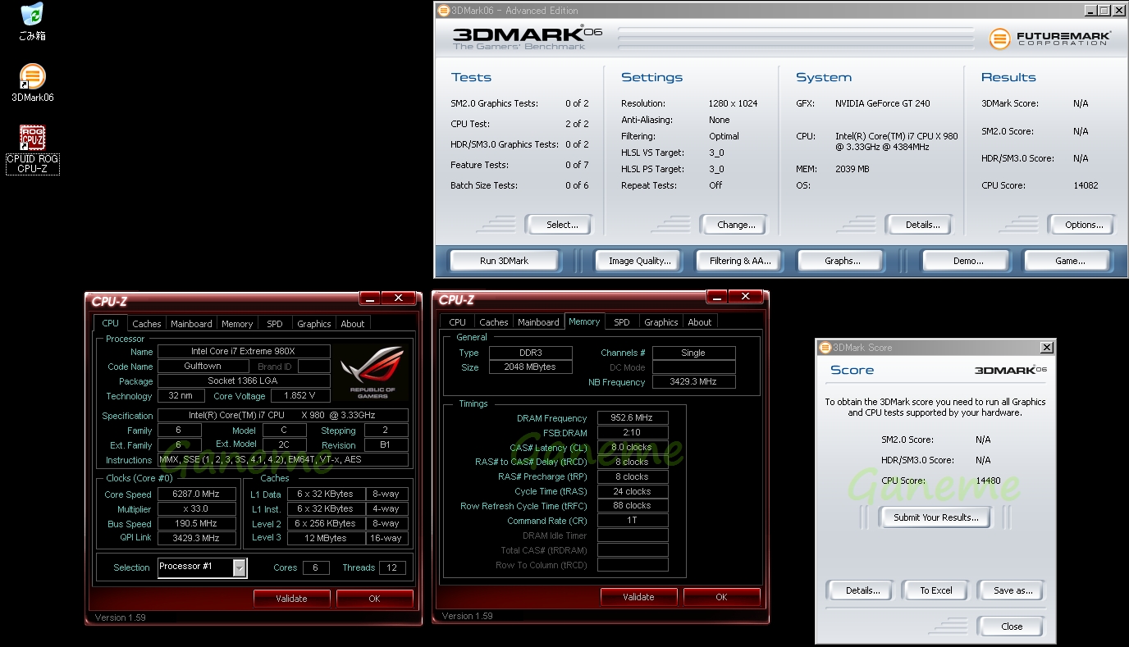Click Options... under 3DMark06 Results
Screen dimensions: 1129x647
click(1084, 225)
